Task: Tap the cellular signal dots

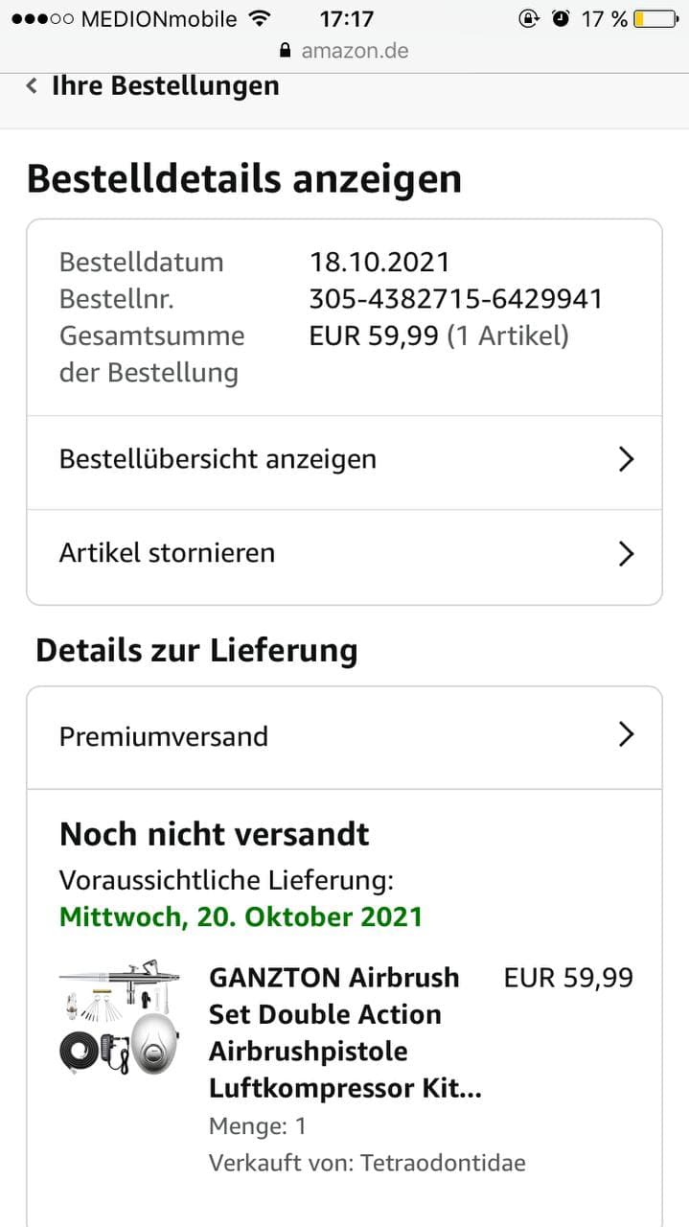Action: 39,19
